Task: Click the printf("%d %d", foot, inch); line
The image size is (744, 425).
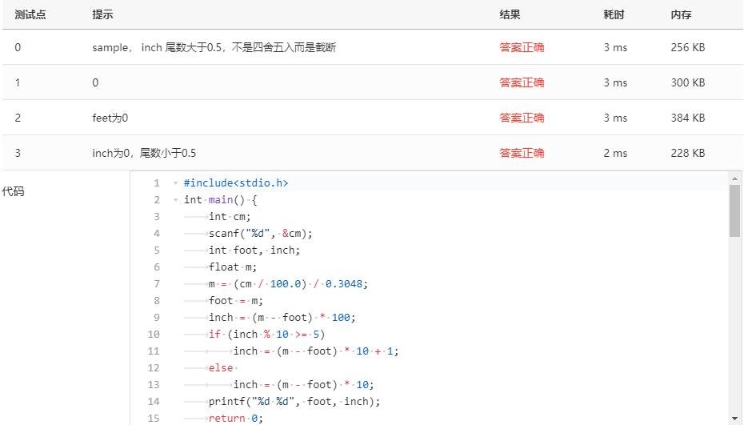Action: tap(294, 402)
